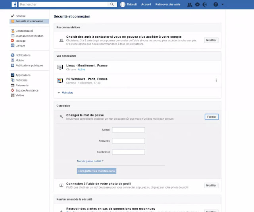Click the Facebook logo icon

pyautogui.click(x=14, y=4)
